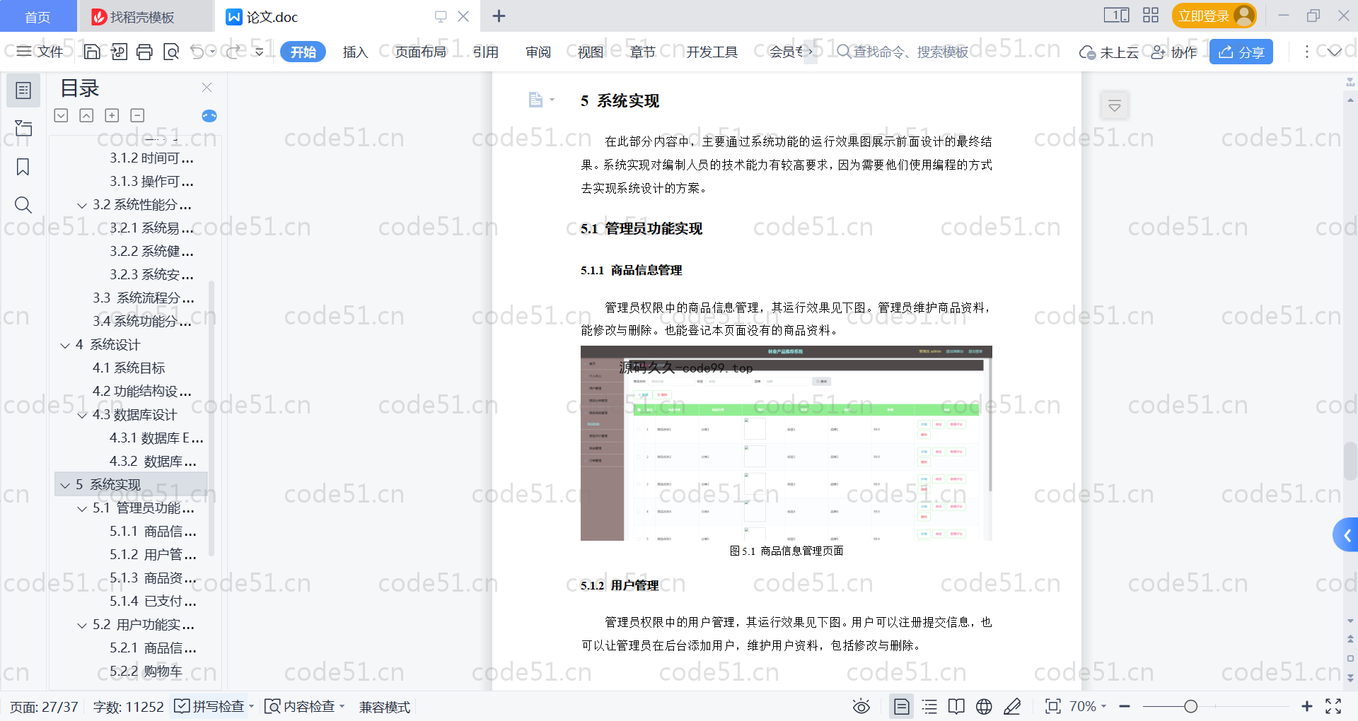Viewport: 1358px width, 721px height.
Task: Select the 开始 ribbon tab
Action: (x=303, y=52)
